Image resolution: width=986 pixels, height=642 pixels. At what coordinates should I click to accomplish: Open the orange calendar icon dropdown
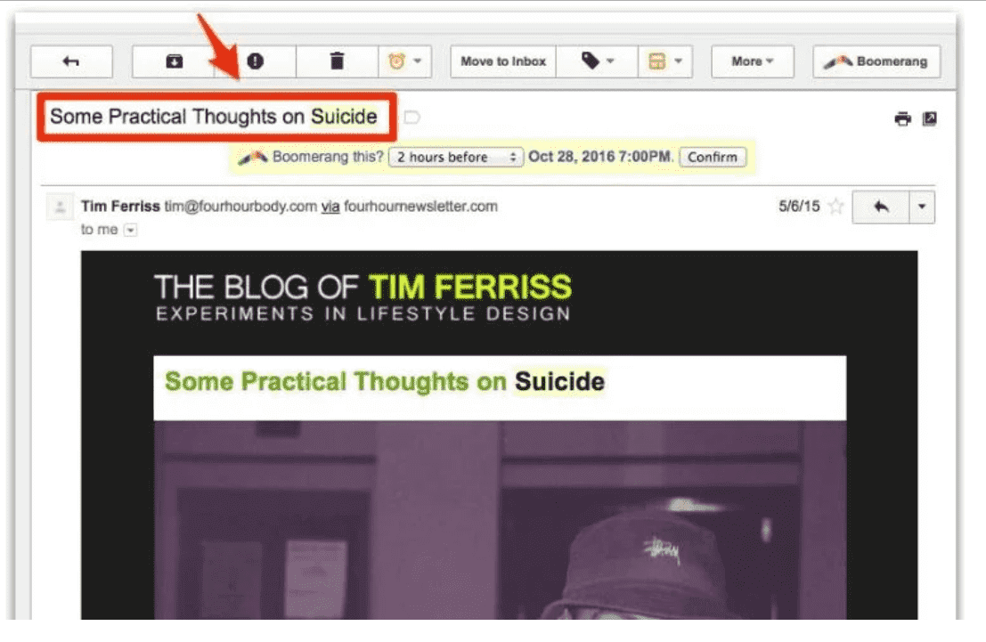click(665, 61)
